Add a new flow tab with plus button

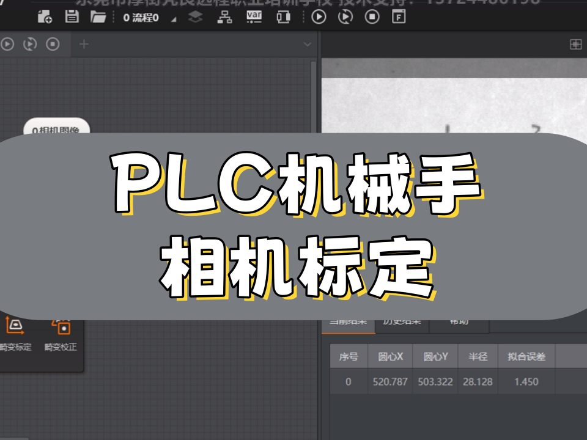[84, 44]
